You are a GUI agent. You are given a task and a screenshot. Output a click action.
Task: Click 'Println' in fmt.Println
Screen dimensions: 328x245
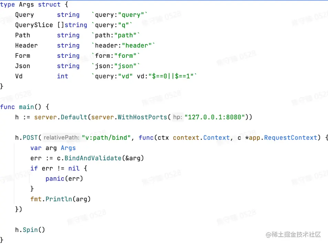pos(59,199)
